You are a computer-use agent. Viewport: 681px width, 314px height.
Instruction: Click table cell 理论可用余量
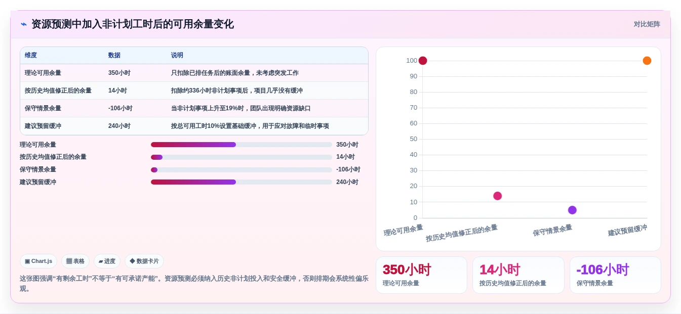(x=43, y=73)
